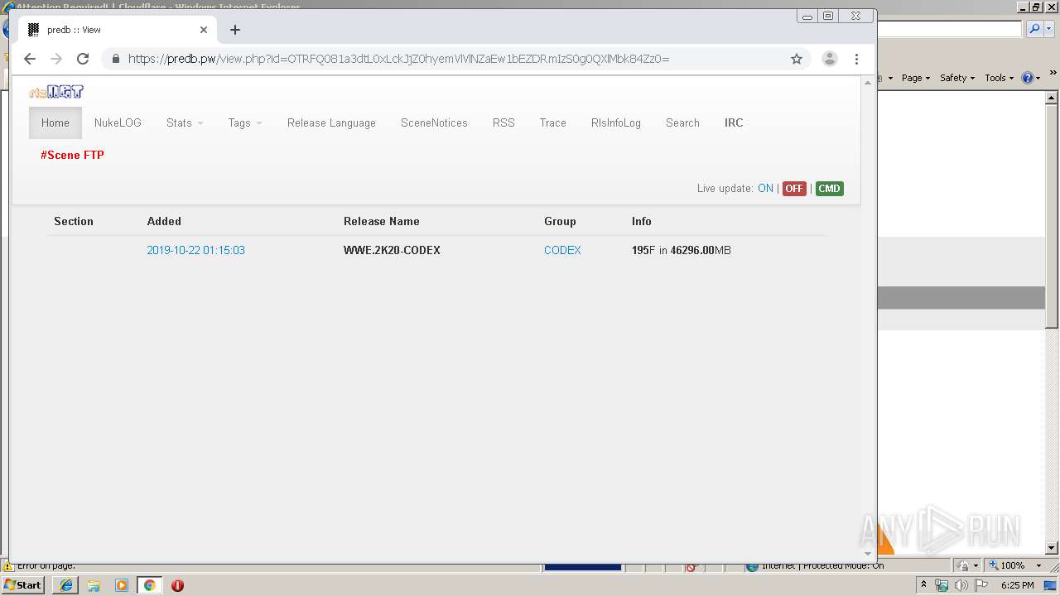Expand Internet Explorer search provider dropdown
Screen dimensions: 1060x596
click(1048, 29)
